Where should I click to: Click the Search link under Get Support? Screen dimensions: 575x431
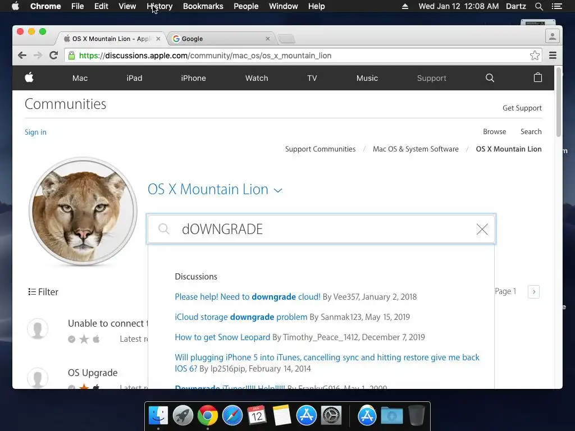coord(531,131)
